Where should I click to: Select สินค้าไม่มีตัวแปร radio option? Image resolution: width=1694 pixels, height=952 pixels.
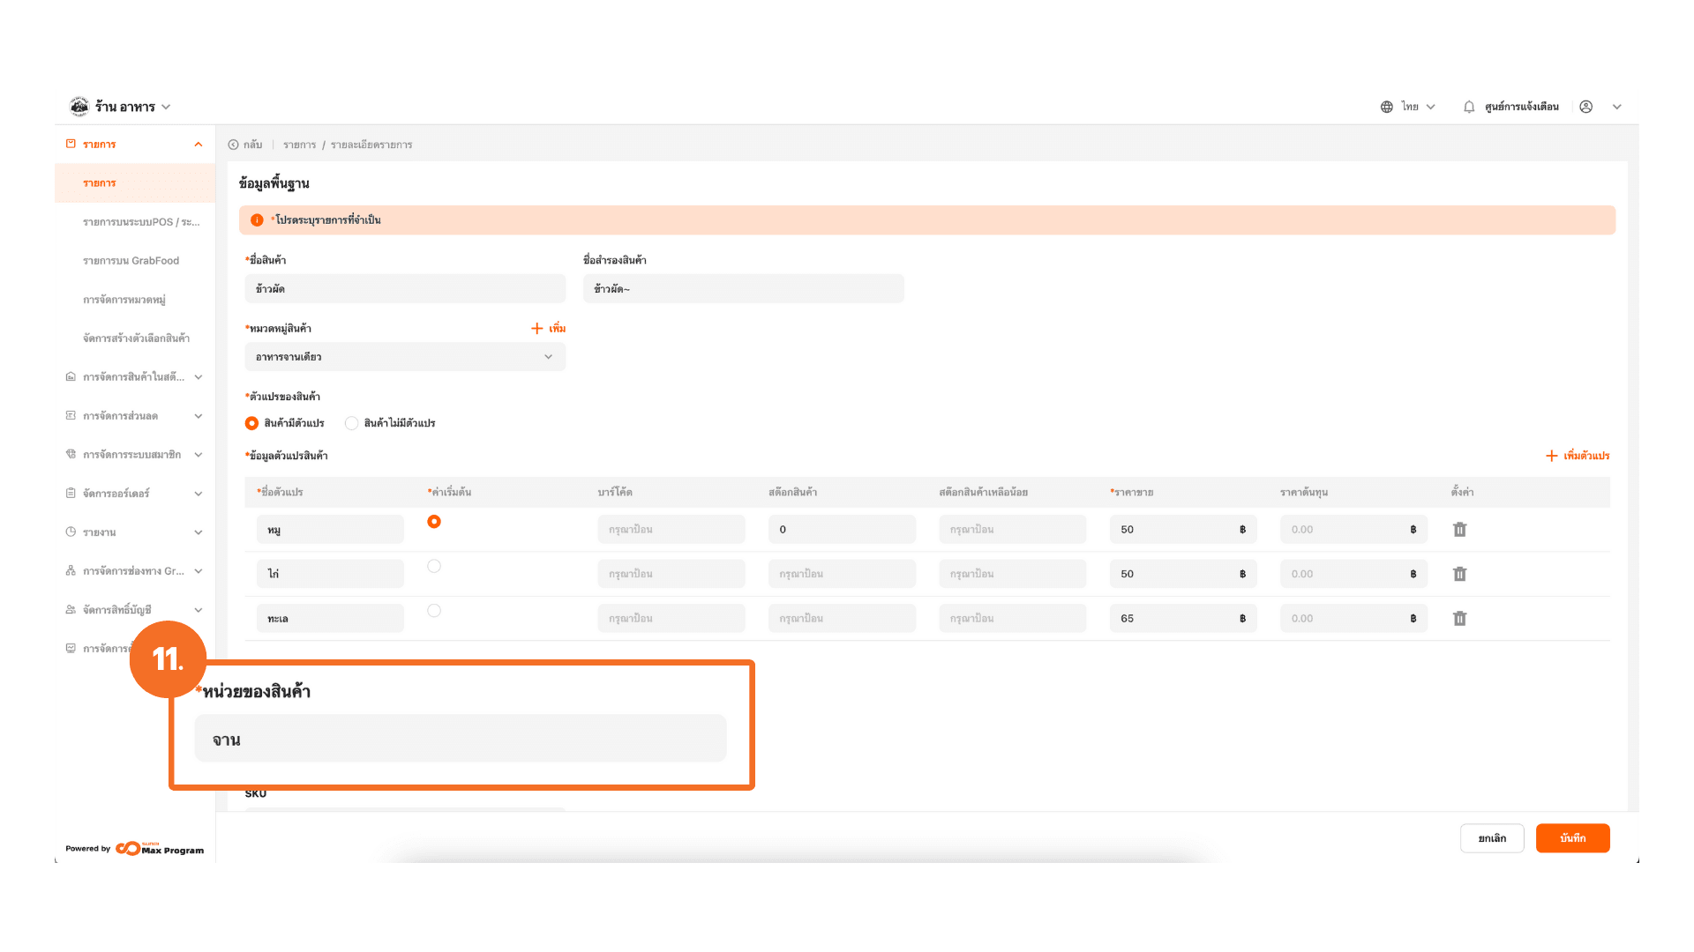coord(352,423)
